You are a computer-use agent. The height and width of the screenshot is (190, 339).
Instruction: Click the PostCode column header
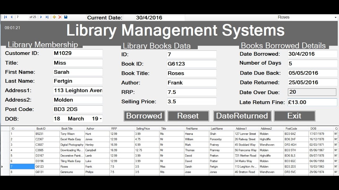pyautogui.click(x=296, y=129)
